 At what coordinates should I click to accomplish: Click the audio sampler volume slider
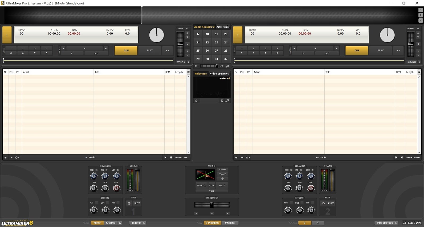click(x=209, y=66)
